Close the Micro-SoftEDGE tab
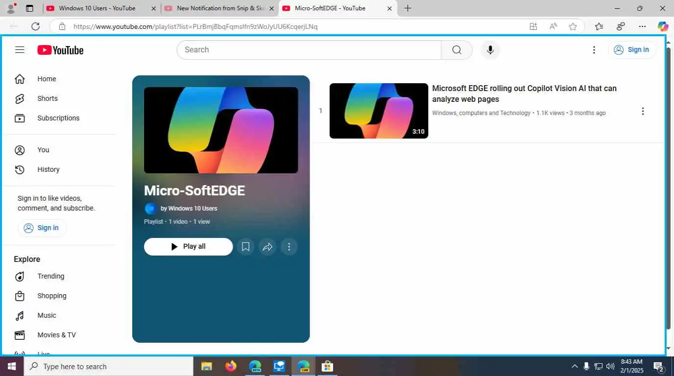 point(389,9)
